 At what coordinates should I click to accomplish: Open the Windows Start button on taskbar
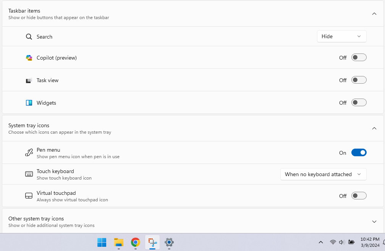tap(102, 242)
